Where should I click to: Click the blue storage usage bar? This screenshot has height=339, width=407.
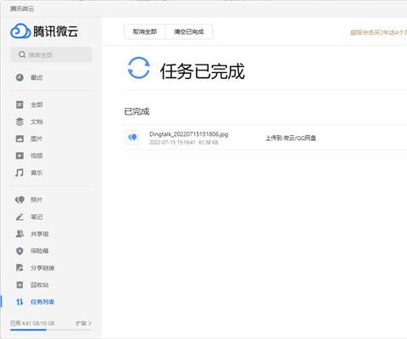28,330
